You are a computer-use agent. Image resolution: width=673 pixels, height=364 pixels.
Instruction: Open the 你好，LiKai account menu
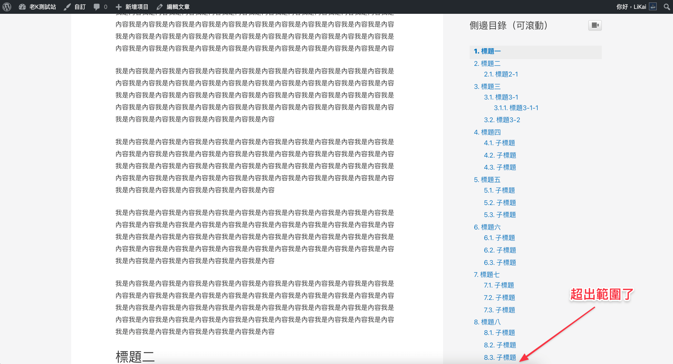coord(636,7)
